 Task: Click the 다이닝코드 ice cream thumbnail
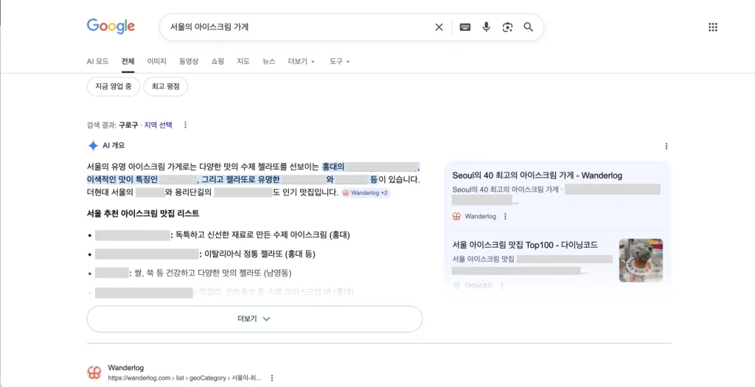(640, 260)
